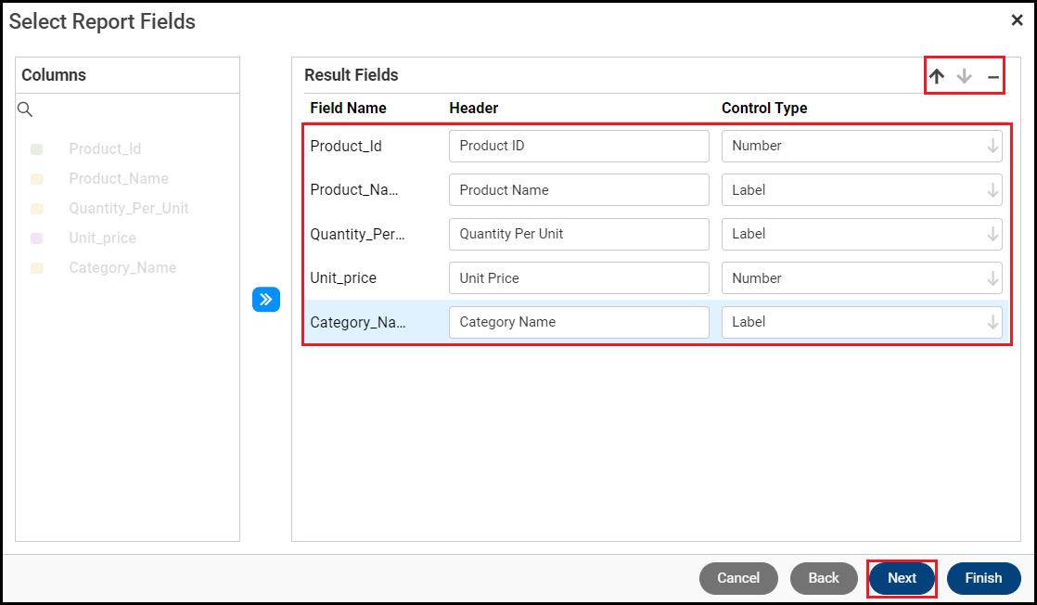Go Back to the previous step
The height and width of the screenshot is (605, 1037).
pyautogui.click(x=824, y=578)
